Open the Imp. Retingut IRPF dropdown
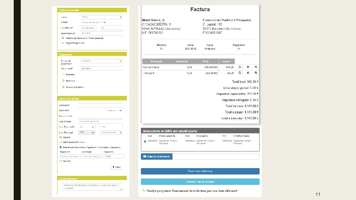This screenshot has height=200, width=356. pos(86,133)
